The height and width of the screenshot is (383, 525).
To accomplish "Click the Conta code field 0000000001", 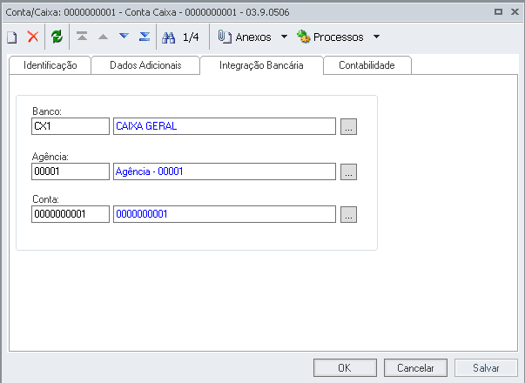I will 71,214.
